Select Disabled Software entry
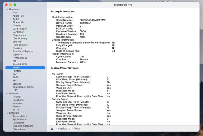Viewport: 203px width, 136px height. tap(23, 126)
